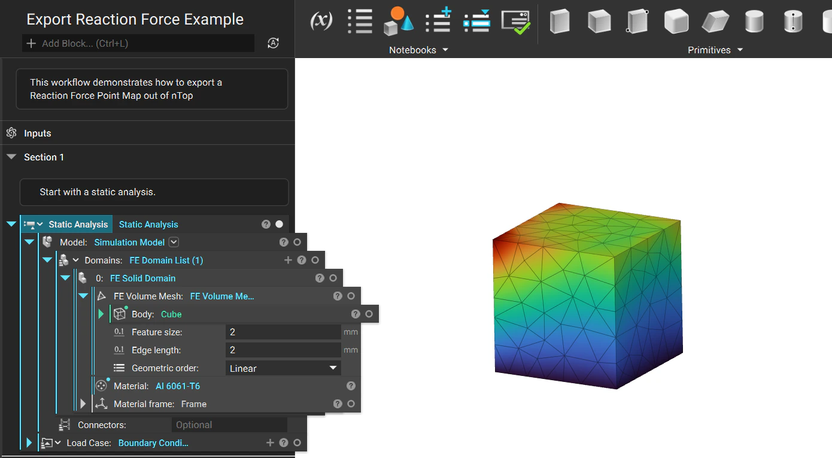Expand the green Body row triangle
This screenshot has width=832, height=458.
(x=101, y=314)
